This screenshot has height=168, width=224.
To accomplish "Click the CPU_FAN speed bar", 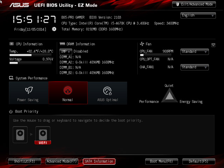I will [x=155, y=55].
